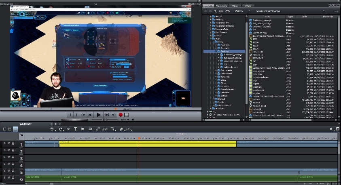Close the SalePURYTF movie tab

51,124
